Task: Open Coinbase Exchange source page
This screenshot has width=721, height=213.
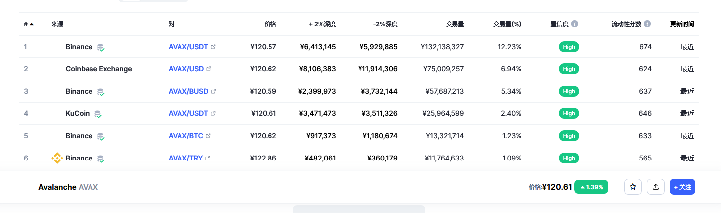Action: coord(98,69)
